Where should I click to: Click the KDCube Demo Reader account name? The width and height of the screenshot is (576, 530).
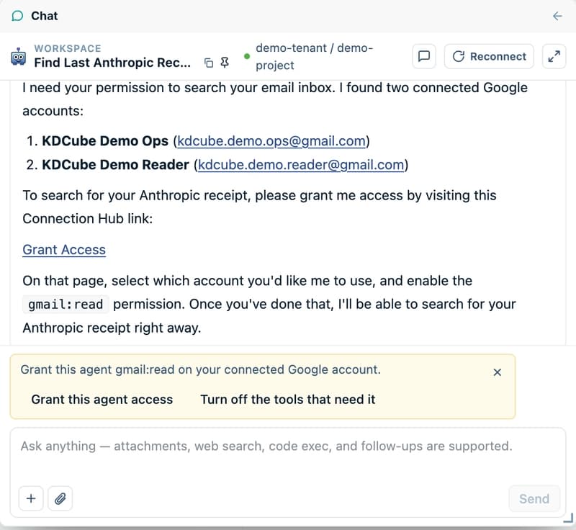click(x=115, y=165)
